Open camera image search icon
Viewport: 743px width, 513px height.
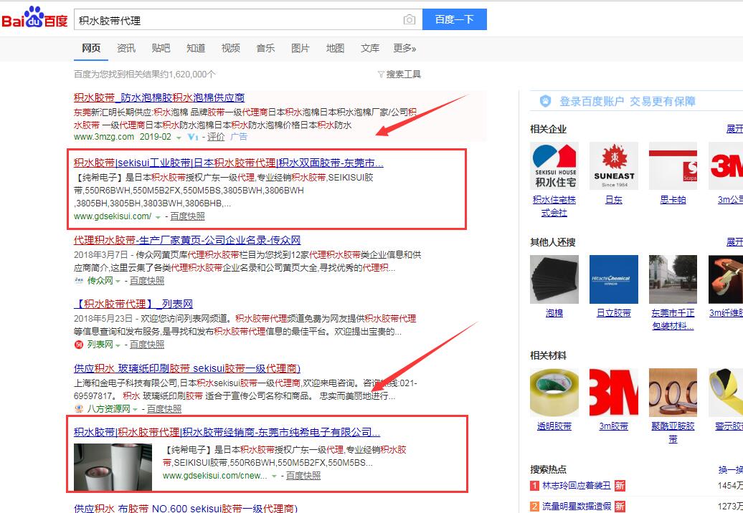[409, 20]
